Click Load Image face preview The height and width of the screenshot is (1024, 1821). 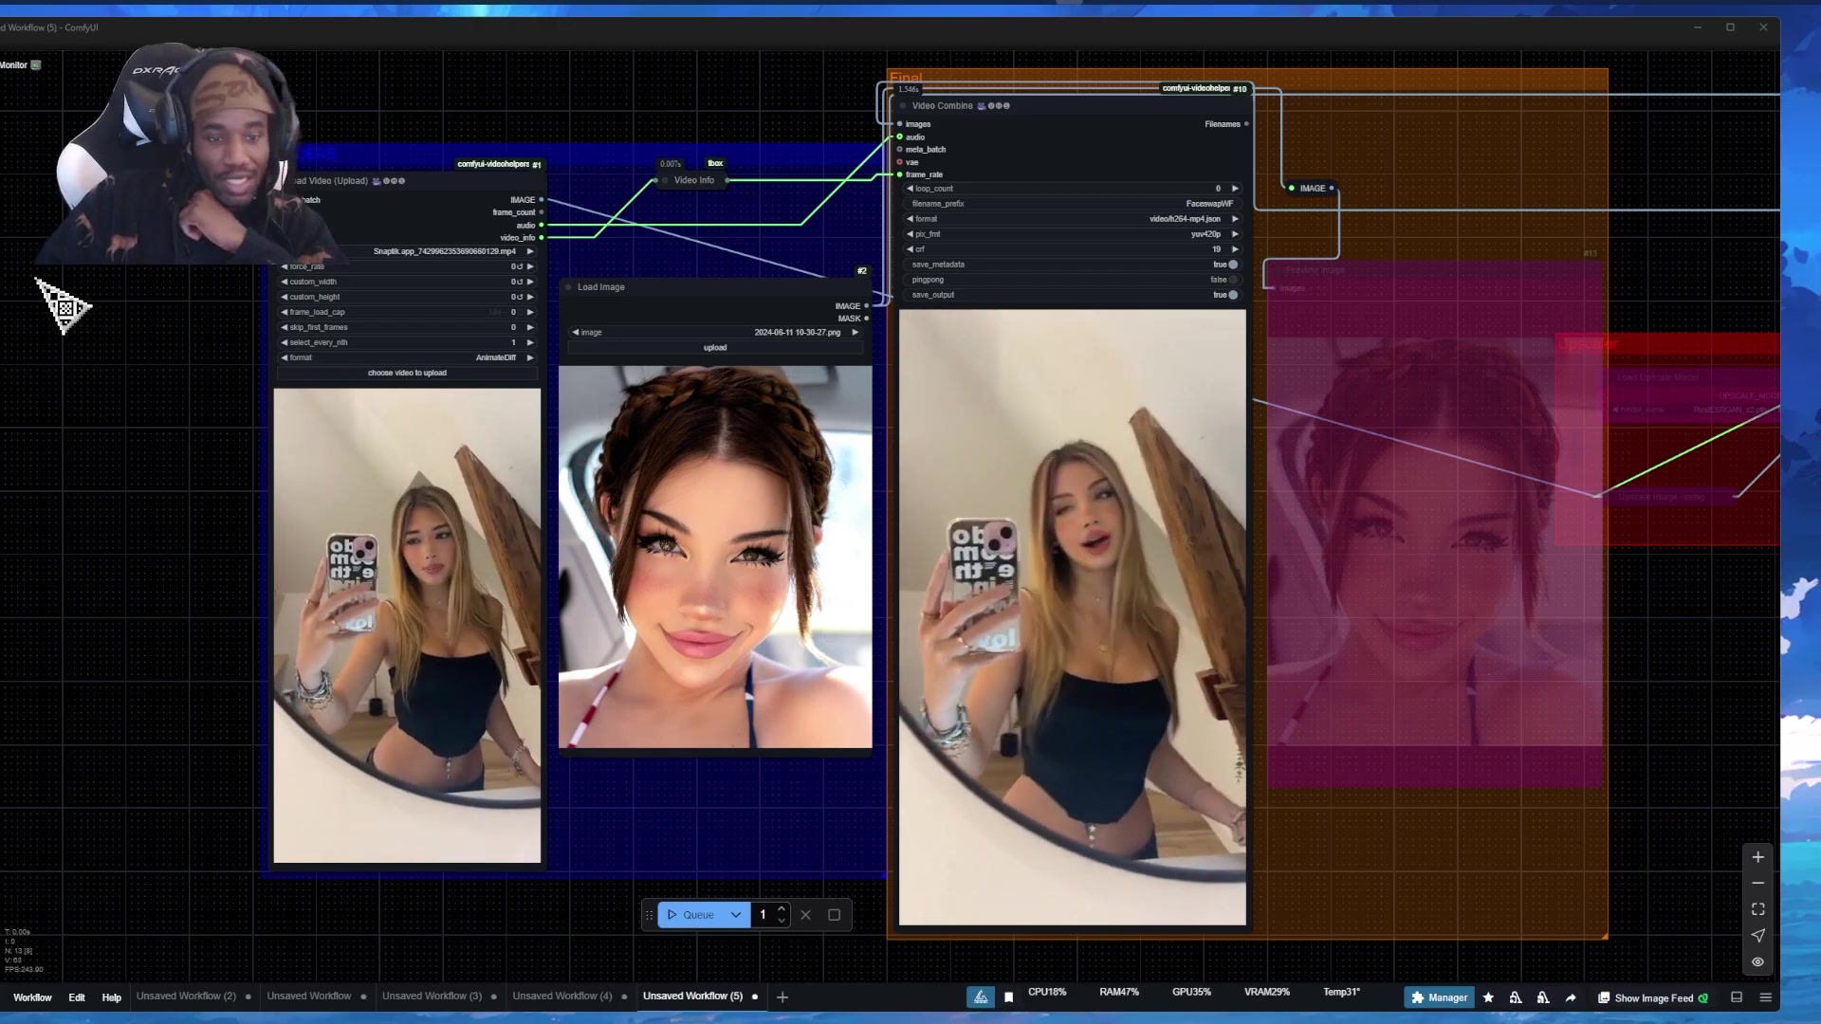click(715, 558)
